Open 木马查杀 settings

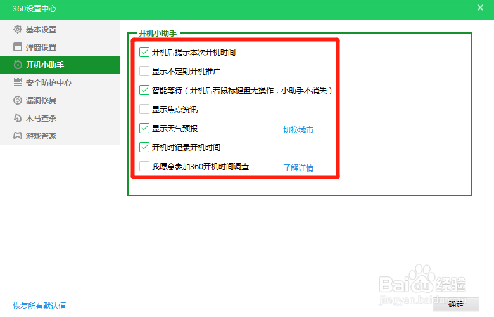coord(60,118)
